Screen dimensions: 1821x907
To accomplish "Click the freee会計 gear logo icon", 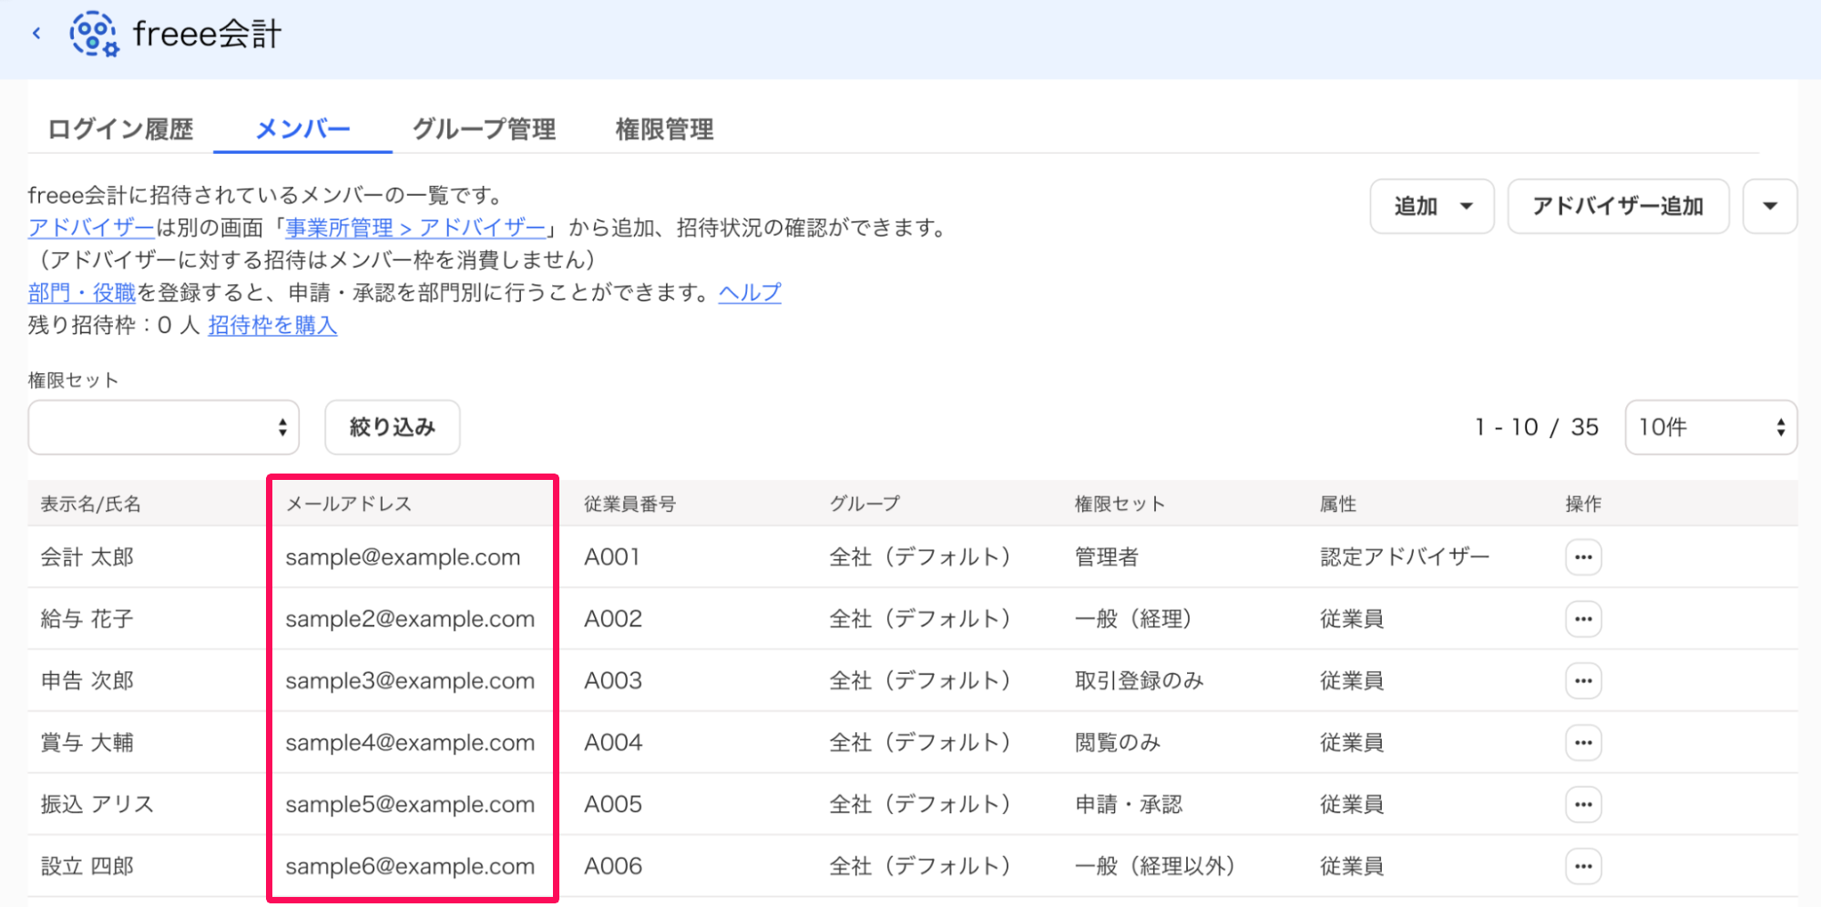I will click(x=94, y=35).
